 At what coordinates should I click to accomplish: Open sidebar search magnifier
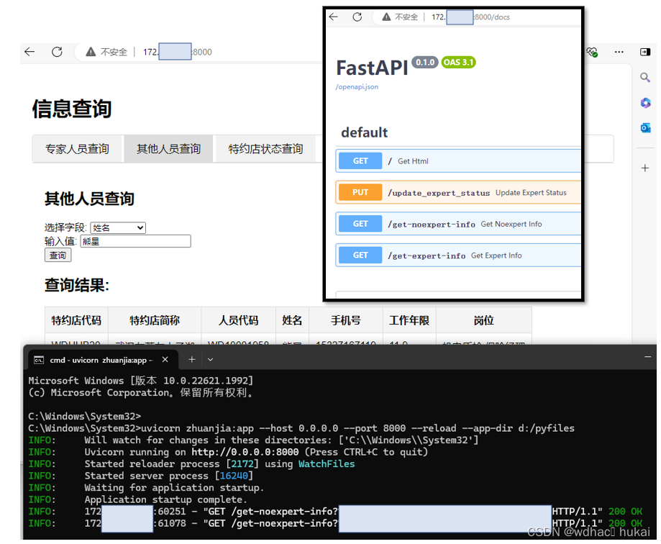tap(645, 77)
